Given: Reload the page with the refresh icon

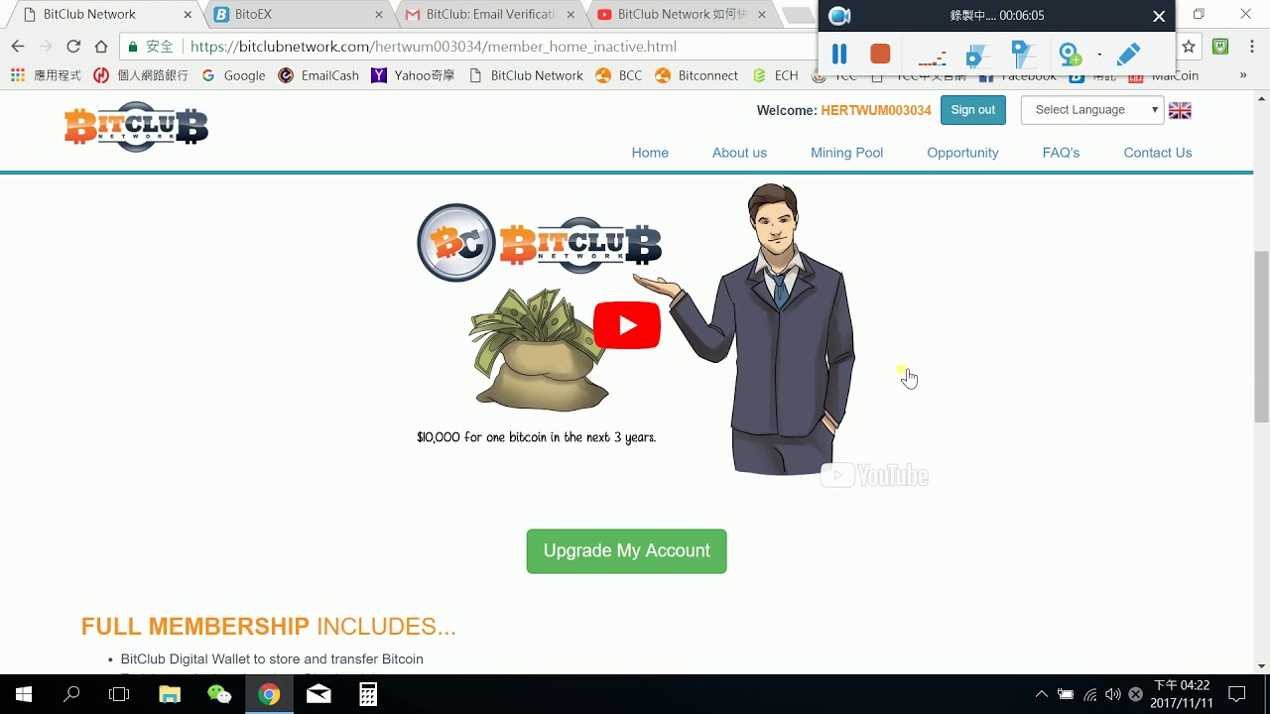Looking at the screenshot, I should 73,47.
